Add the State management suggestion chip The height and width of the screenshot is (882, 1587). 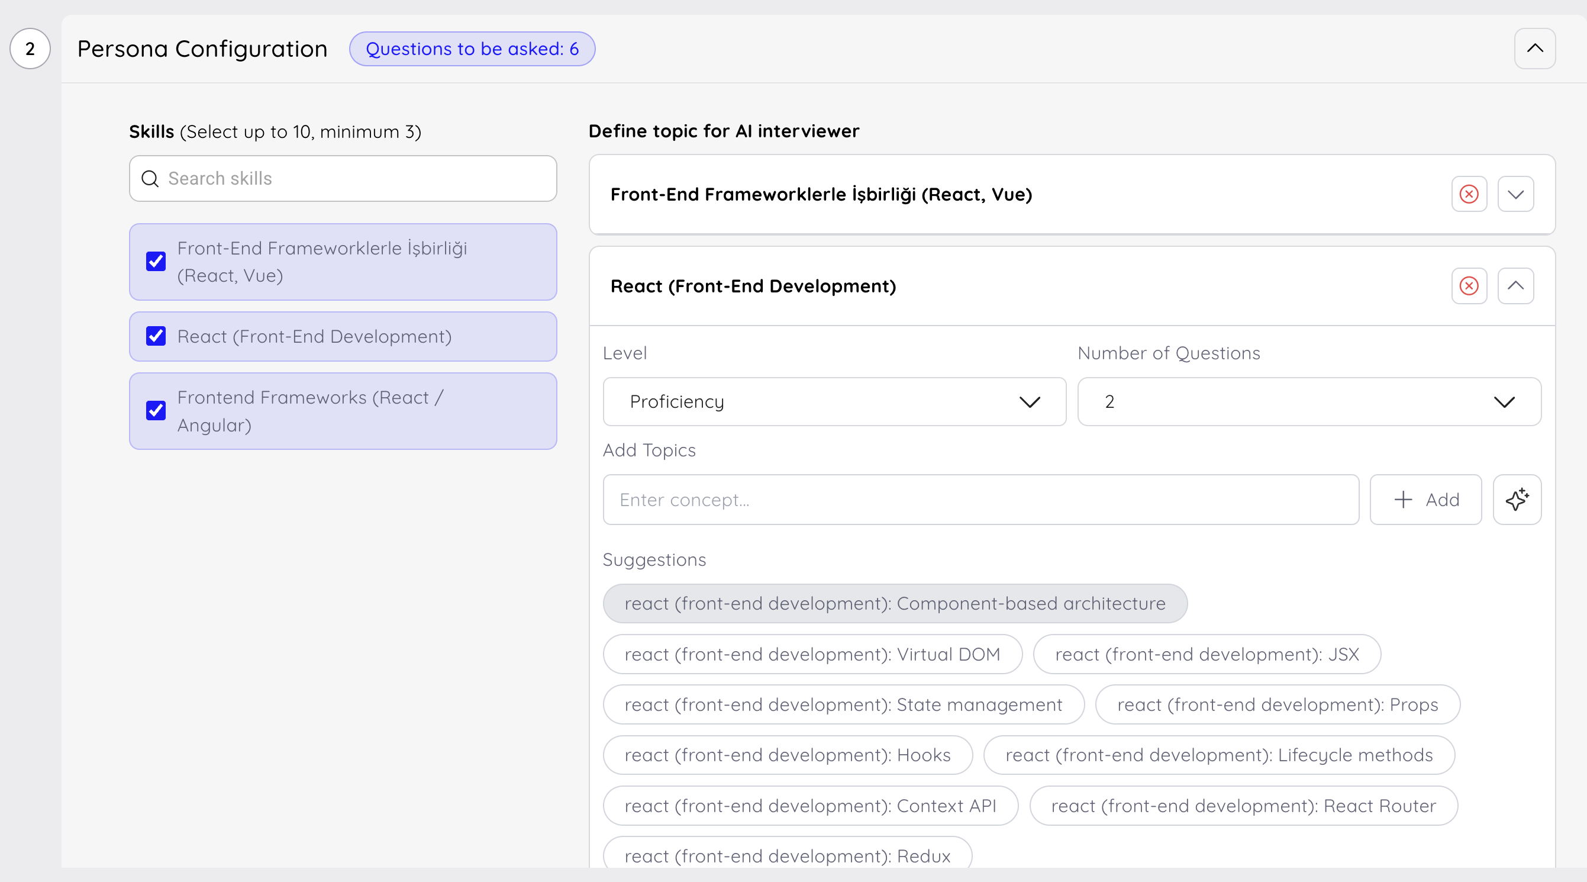[843, 704]
